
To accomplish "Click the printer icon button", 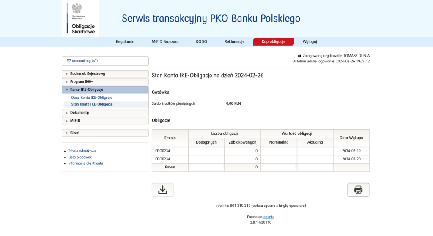I will [x=358, y=190].
